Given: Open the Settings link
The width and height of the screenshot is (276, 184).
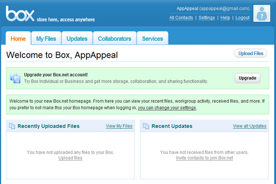Looking at the screenshot, I should 207,18.
